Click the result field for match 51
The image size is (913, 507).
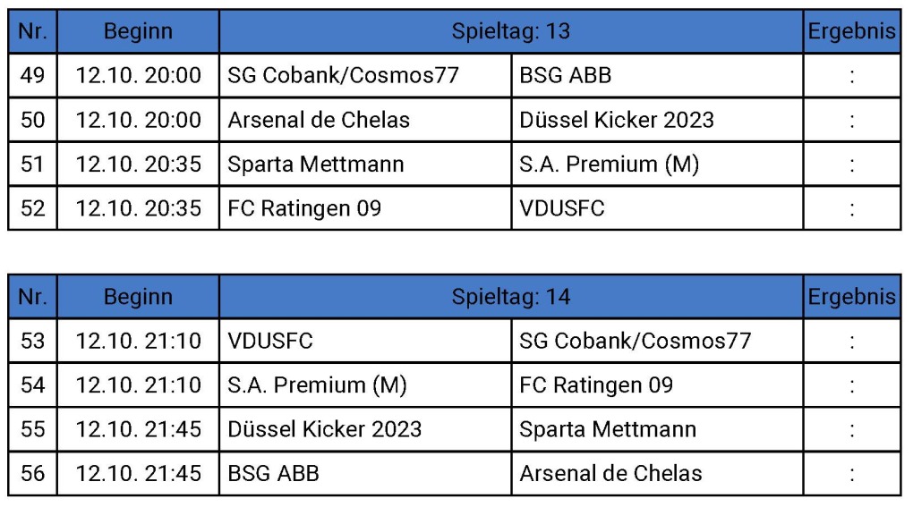[851, 165]
